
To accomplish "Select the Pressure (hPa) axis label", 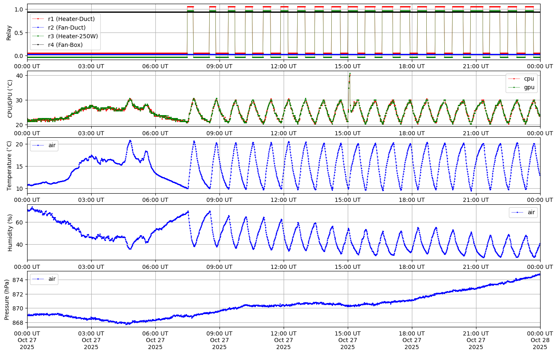I will (7, 298).
